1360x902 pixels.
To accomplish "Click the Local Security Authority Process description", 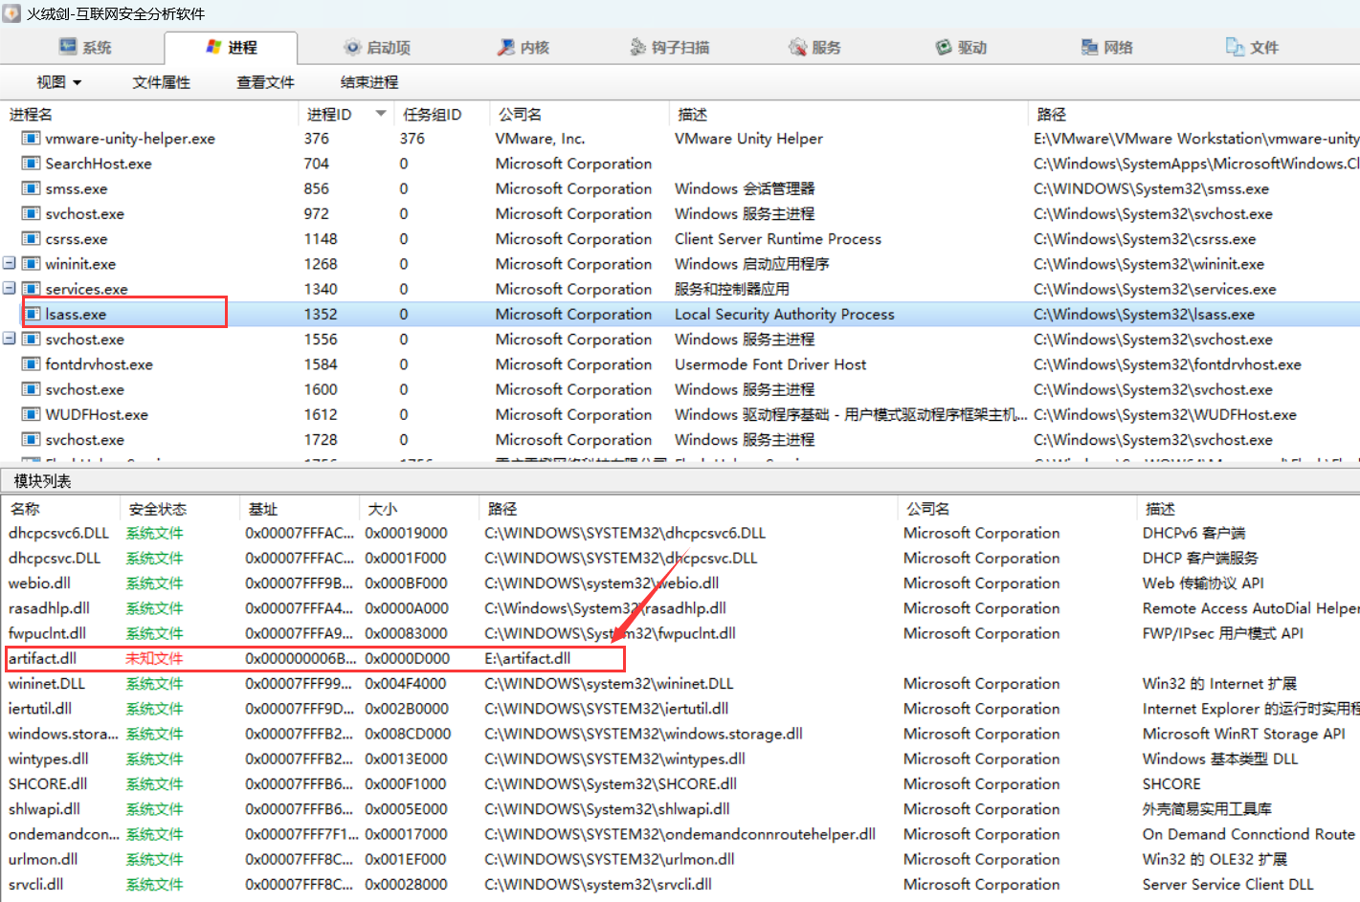I will click(784, 314).
